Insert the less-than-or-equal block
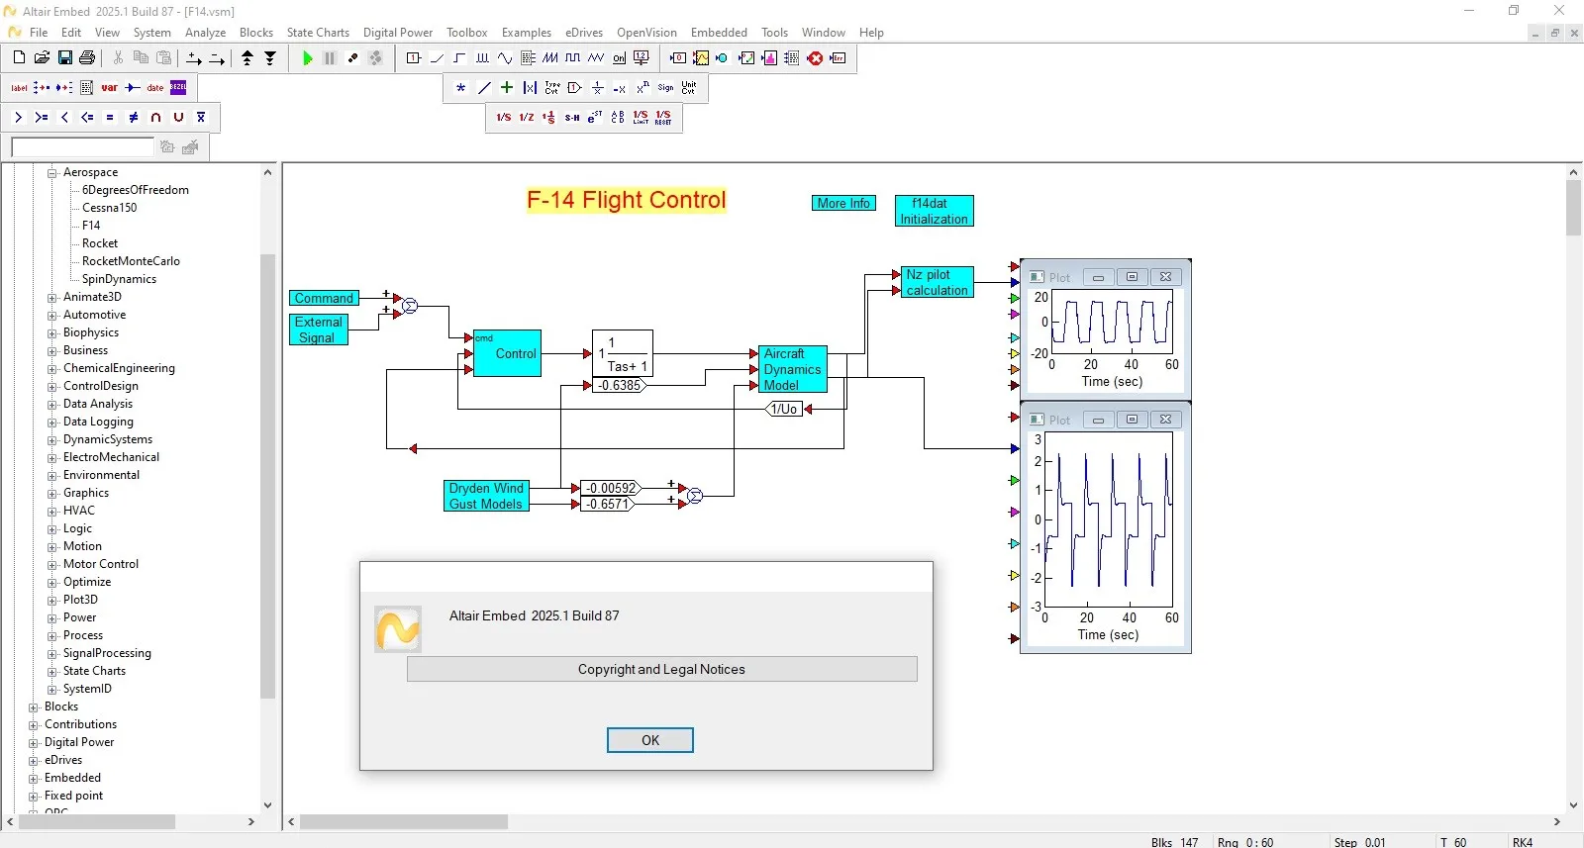The image size is (1584, 848). (87, 118)
